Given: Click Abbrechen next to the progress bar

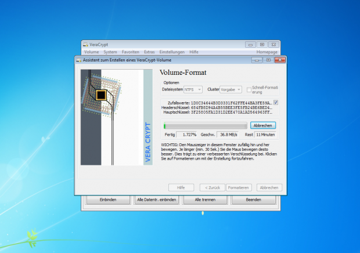Looking at the screenshot, I should click(x=263, y=125).
